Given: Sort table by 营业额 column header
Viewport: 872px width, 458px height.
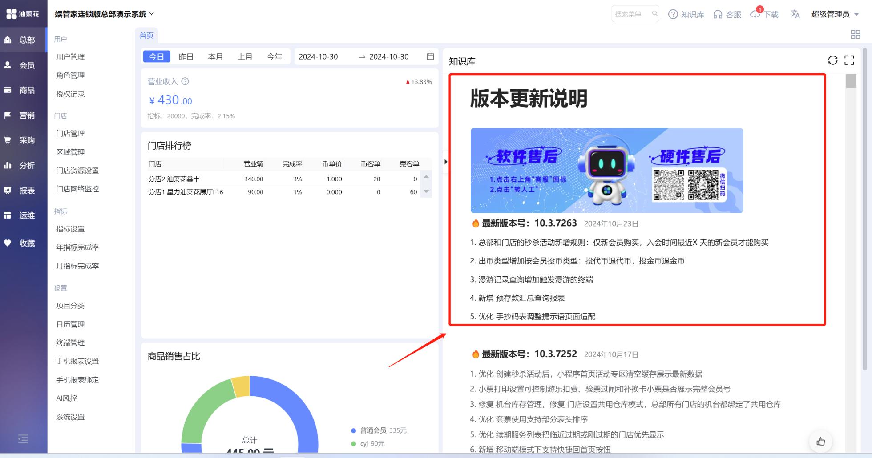Looking at the screenshot, I should click(254, 164).
